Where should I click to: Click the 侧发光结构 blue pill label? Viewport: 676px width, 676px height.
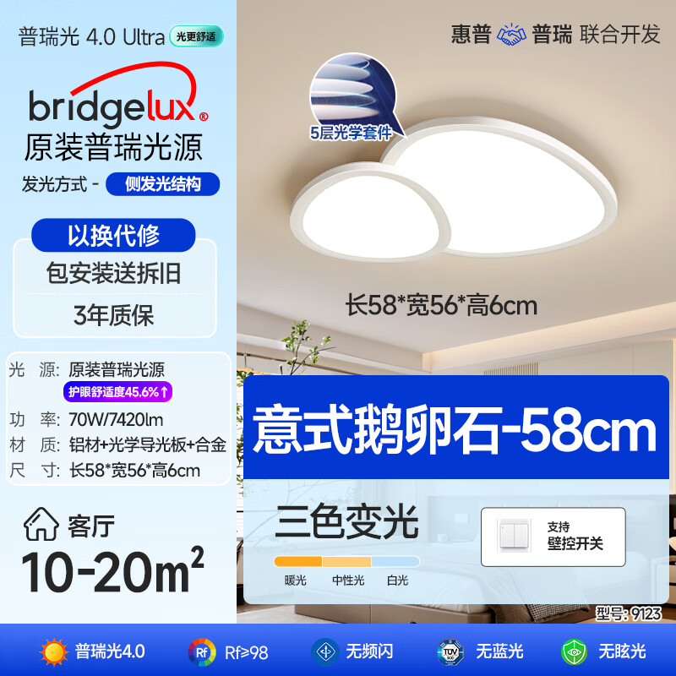pos(162,184)
